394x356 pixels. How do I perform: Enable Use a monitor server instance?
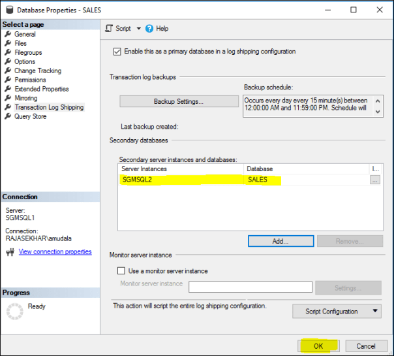[121, 271]
